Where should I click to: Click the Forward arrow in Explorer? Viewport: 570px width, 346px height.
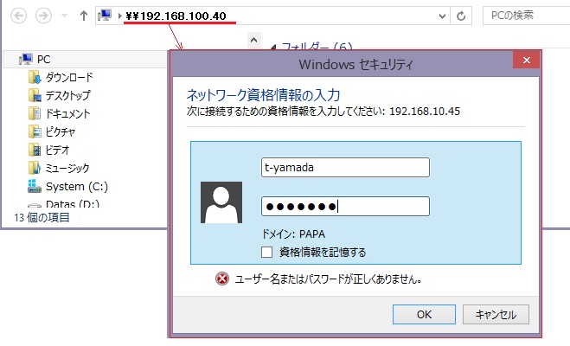(43, 16)
